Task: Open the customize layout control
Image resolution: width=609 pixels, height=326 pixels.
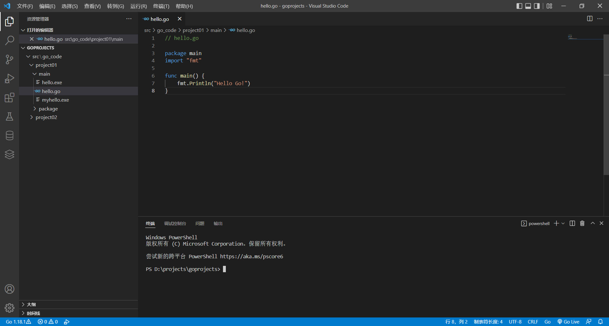Action: [549, 6]
